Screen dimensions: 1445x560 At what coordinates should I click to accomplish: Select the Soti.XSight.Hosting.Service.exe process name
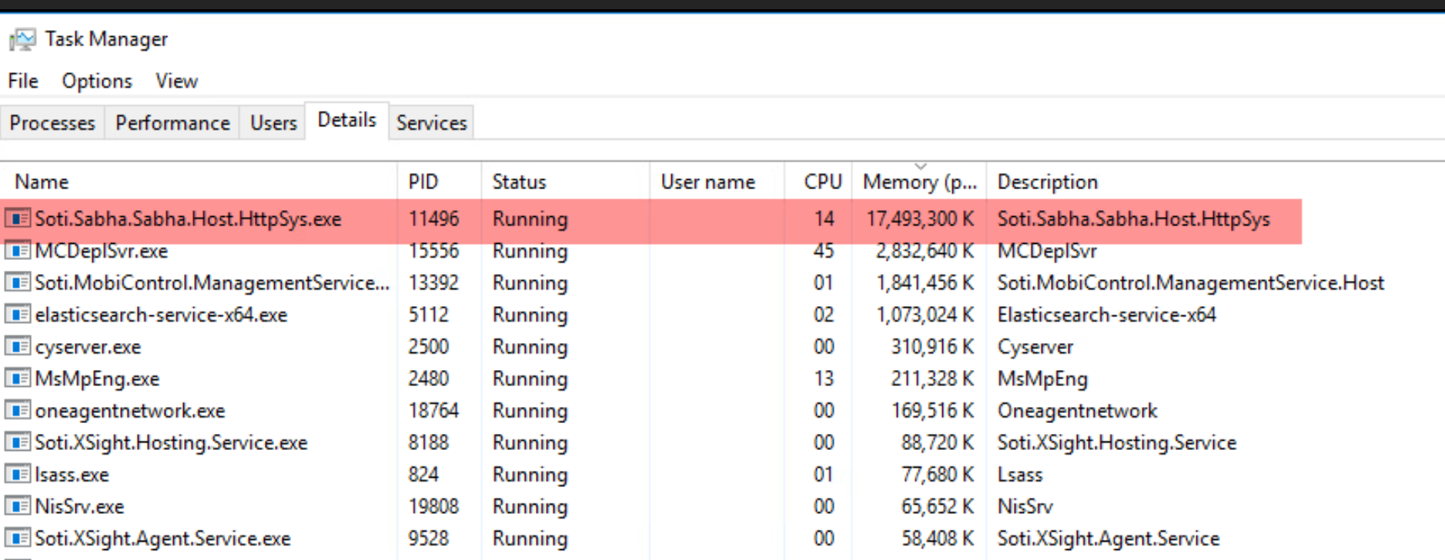point(171,443)
